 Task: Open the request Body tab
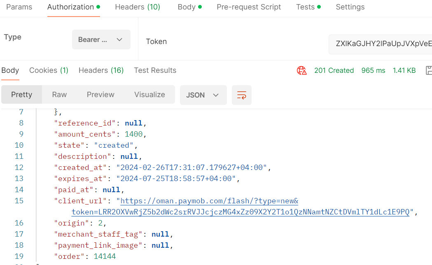(187, 7)
